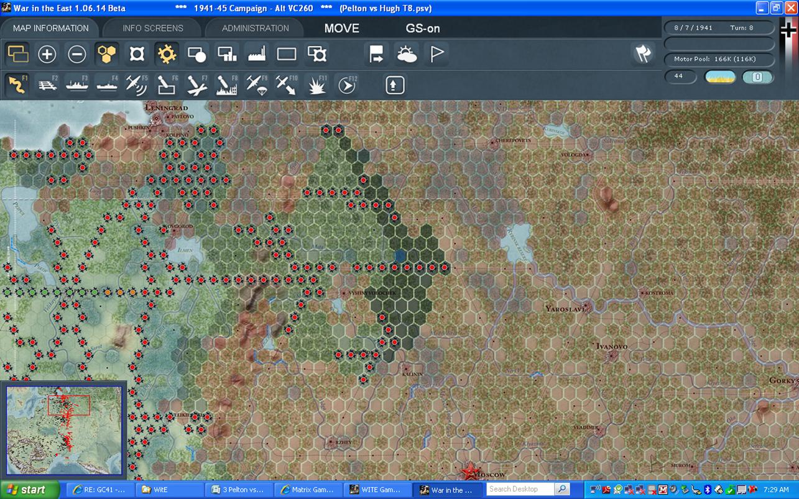
Task: Click the empty rectangle outline icon
Action: pyautogui.click(x=287, y=54)
